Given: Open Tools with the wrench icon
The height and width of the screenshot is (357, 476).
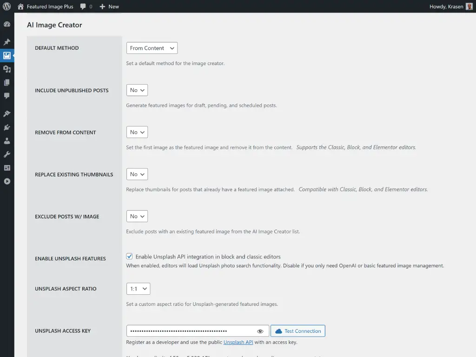Looking at the screenshot, I should [7, 153].
